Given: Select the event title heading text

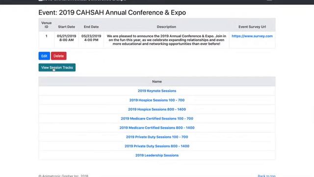Looking at the screenshot, I should pyautogui.click(x=112, y=12).
